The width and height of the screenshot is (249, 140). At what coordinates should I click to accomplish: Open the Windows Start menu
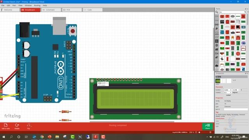pyautogui.click(x=4, y=137)
